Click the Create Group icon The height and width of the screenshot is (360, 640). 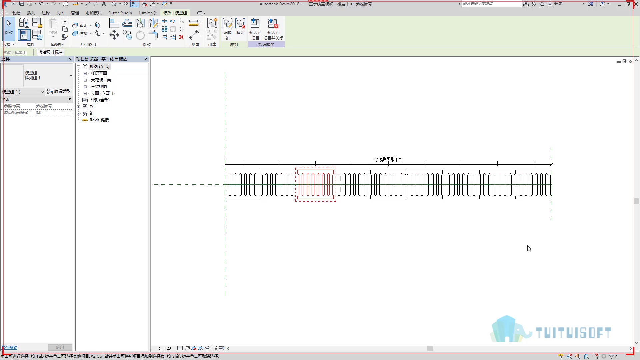tap(212, 23)
